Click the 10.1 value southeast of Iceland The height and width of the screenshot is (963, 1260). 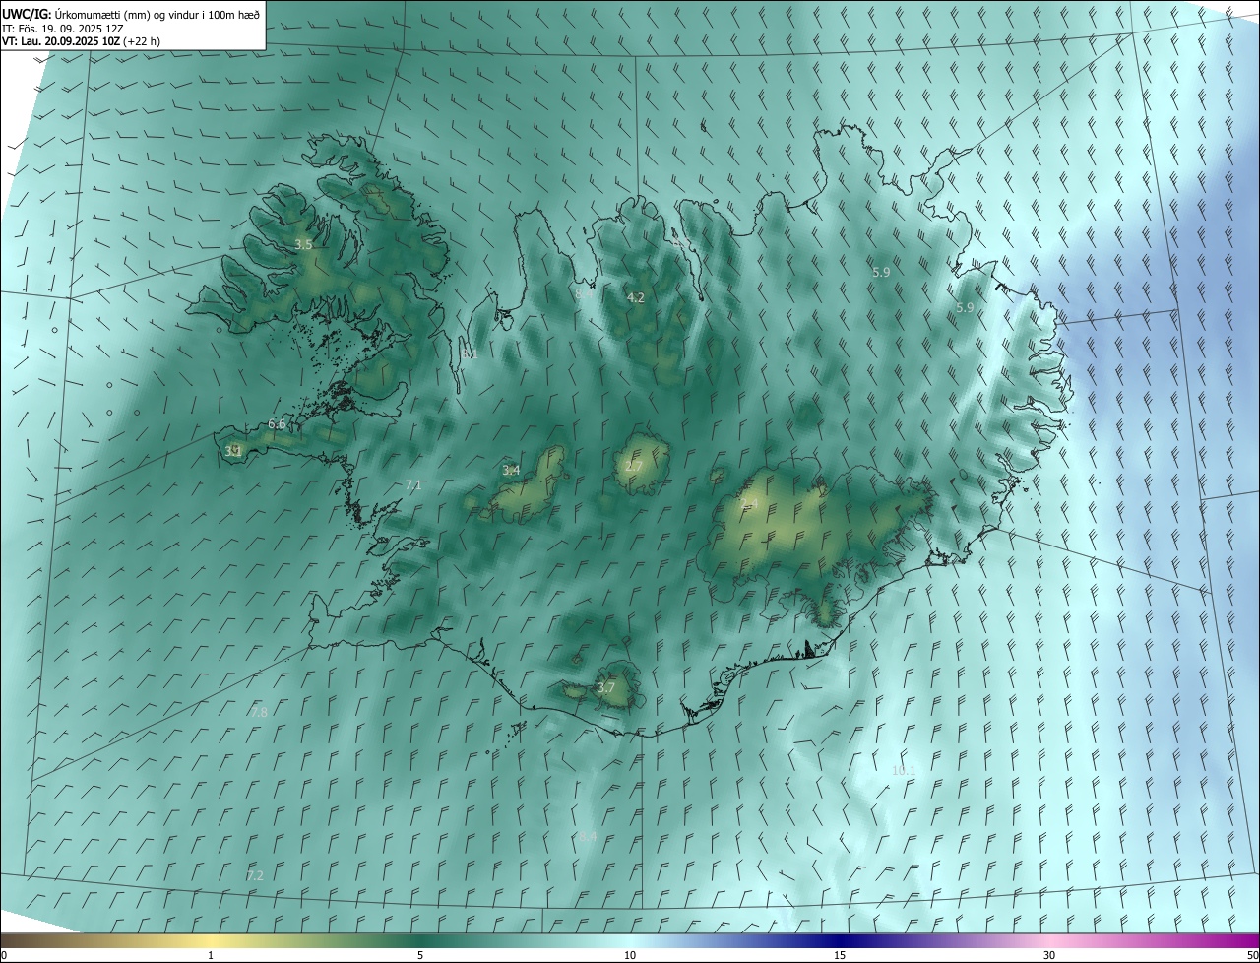(904, 770)
